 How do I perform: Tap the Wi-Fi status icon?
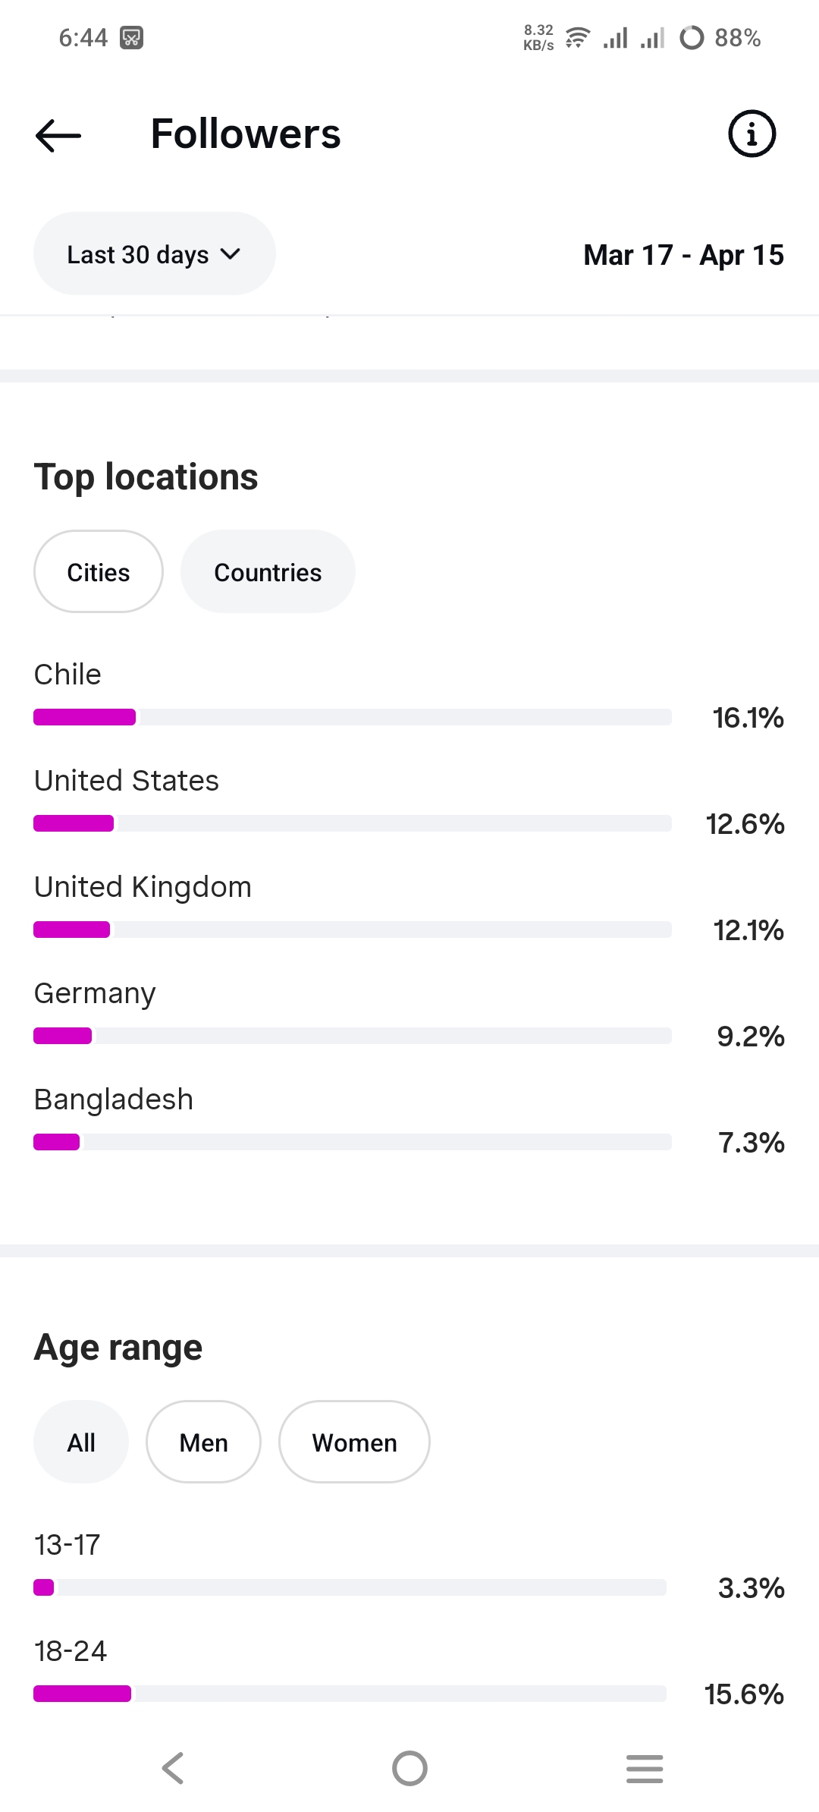coord(578,37)
